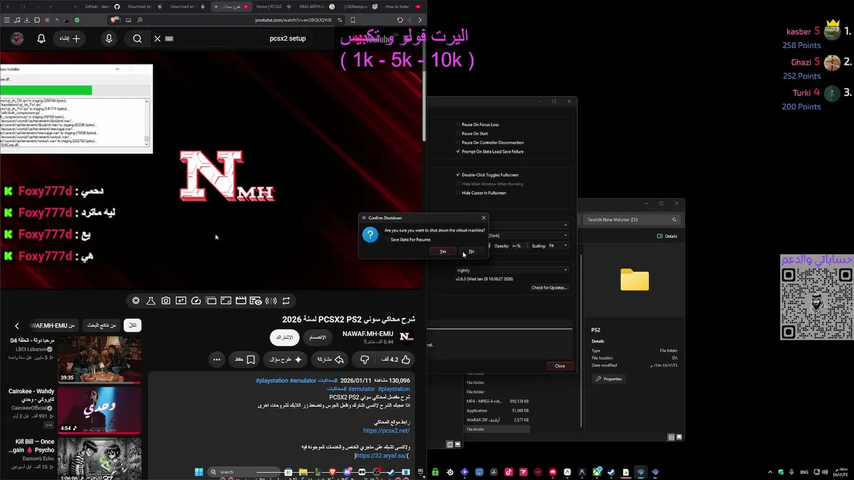Open the more actions three-dot menu
This screenshot has width=854, height=480.
pyautogui.click(x=217, y=359)
